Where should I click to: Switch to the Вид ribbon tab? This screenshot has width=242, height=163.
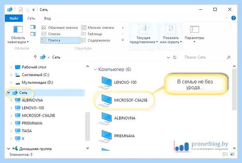(x=47, y=18)
